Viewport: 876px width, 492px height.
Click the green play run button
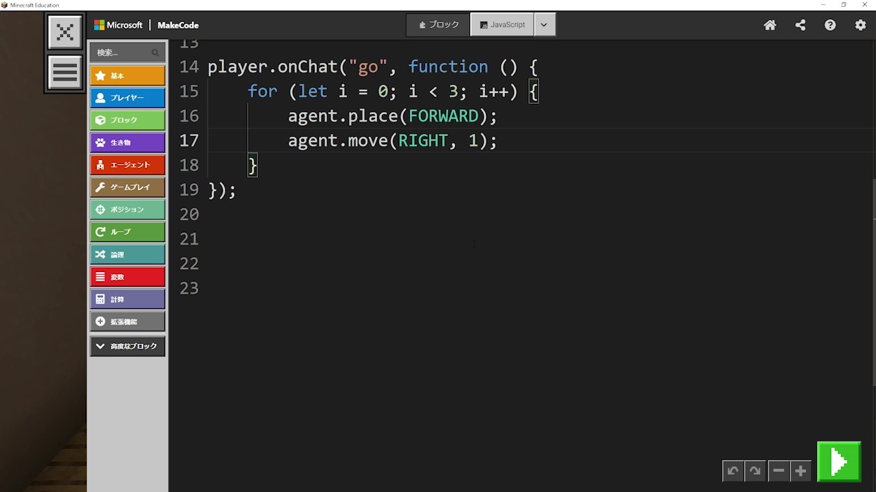point(838,462)
